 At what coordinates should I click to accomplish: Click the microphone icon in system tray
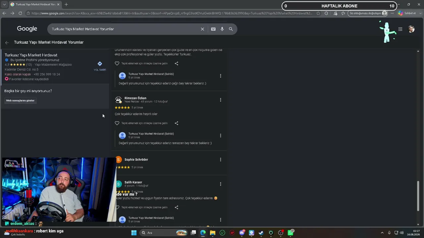pyautogui.click(x=389, y=233)
